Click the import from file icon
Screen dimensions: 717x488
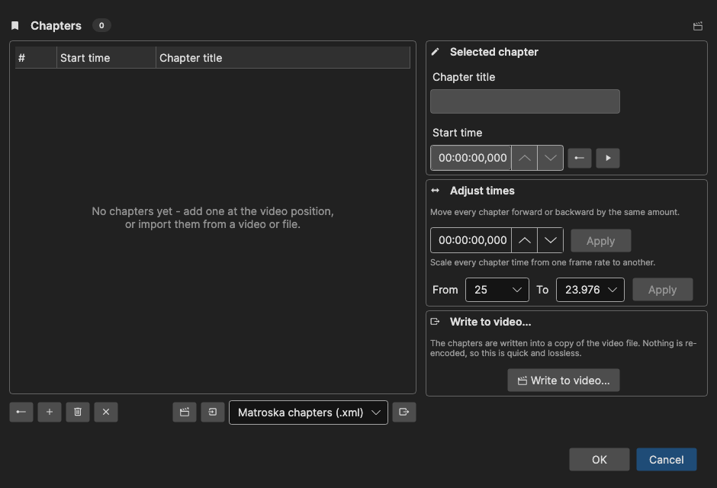(213, 413)
